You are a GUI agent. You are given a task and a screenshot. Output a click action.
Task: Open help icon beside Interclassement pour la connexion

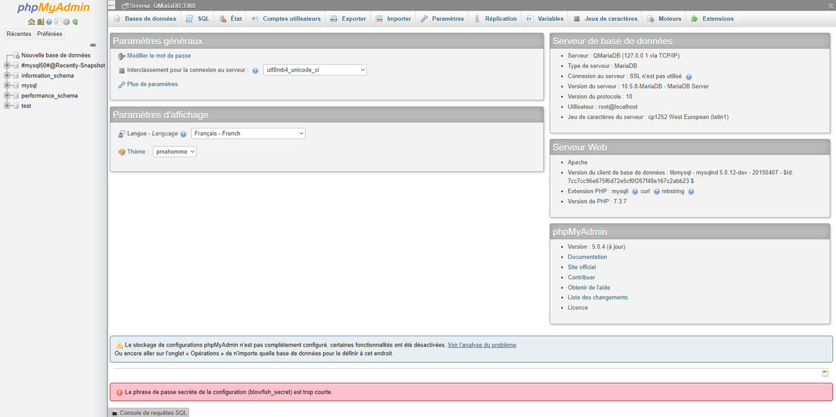point(255,70)
